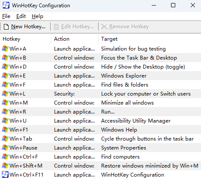The image size is (201, 180).
Task: Click the Windows flag icon beside Win+M
Action: 5,103
